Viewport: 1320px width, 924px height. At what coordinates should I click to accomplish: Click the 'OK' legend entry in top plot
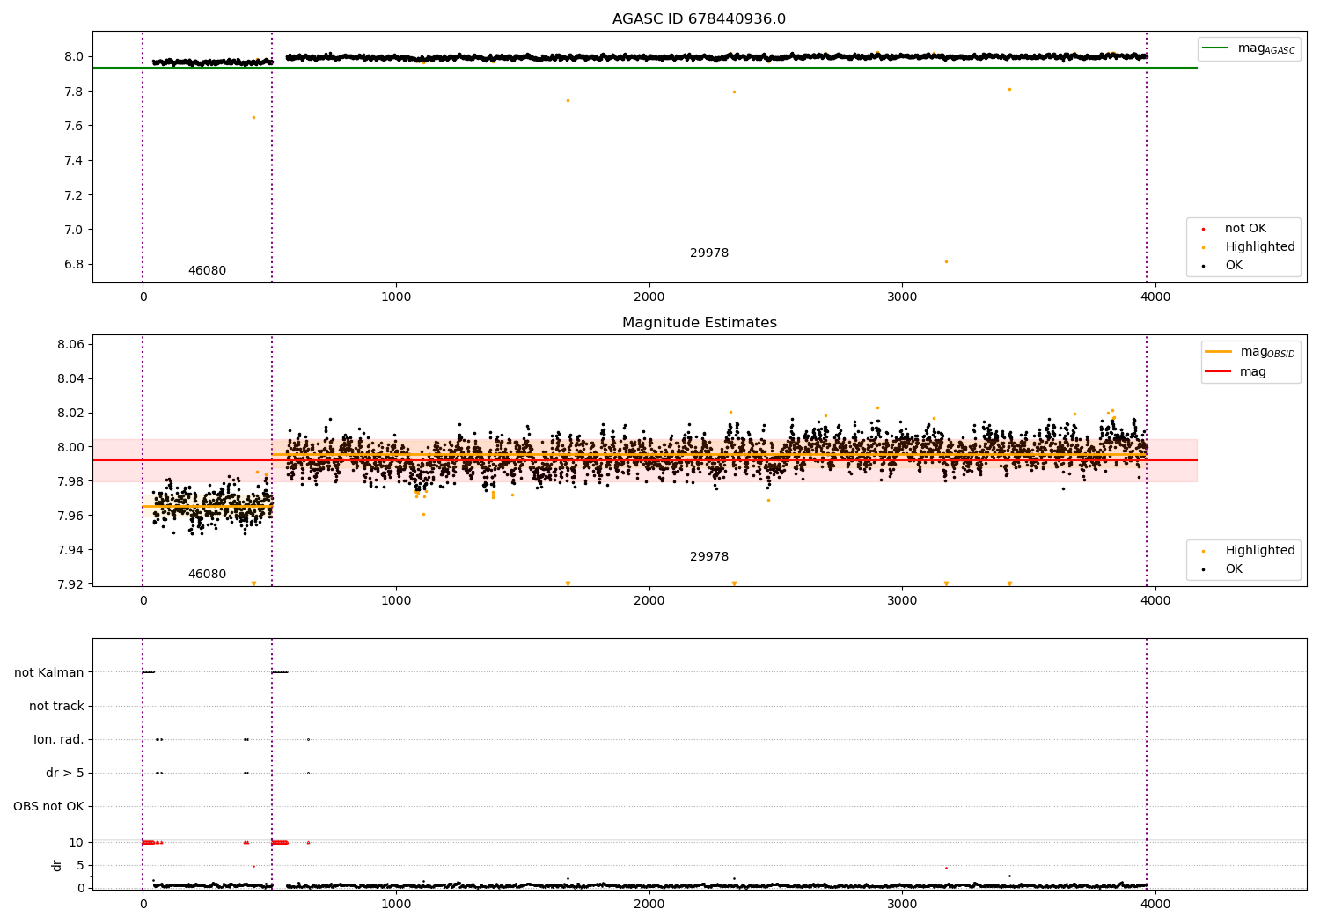click(1234, 266)
